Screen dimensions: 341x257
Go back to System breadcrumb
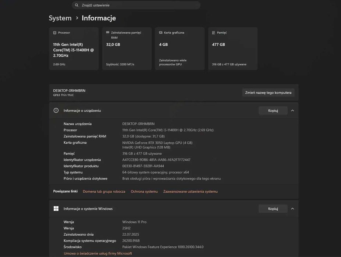(x=60, y=18)
